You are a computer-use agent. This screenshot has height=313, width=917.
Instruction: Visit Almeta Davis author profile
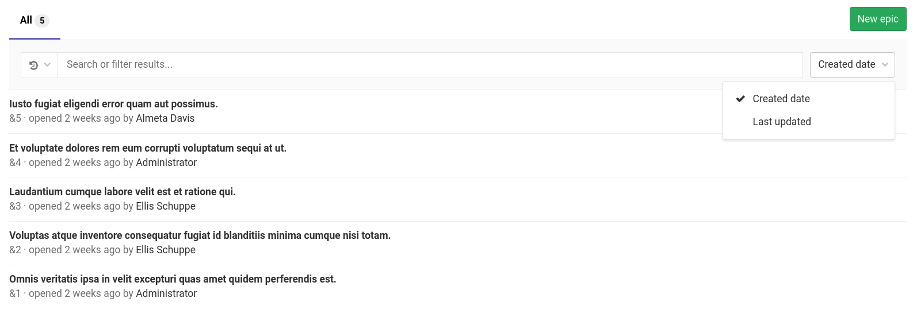165,118
